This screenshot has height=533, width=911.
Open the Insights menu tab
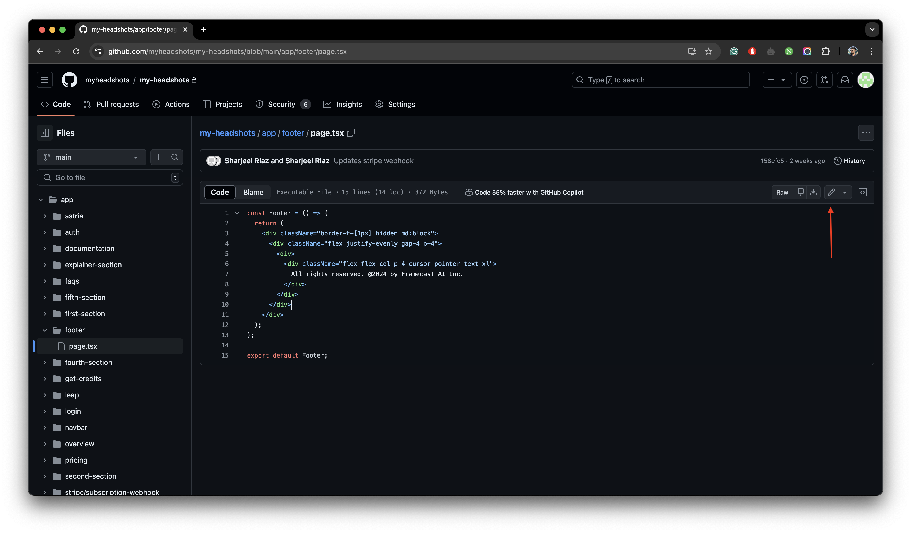pyautogui.click(x=349, y=104)
